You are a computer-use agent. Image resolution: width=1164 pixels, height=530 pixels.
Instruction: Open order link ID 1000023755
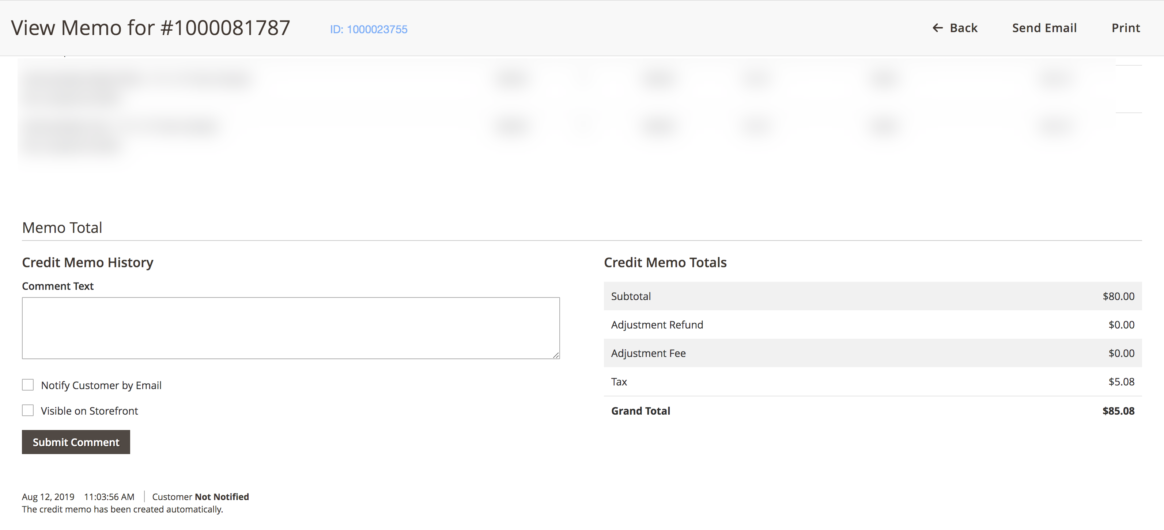click(377, 29)
